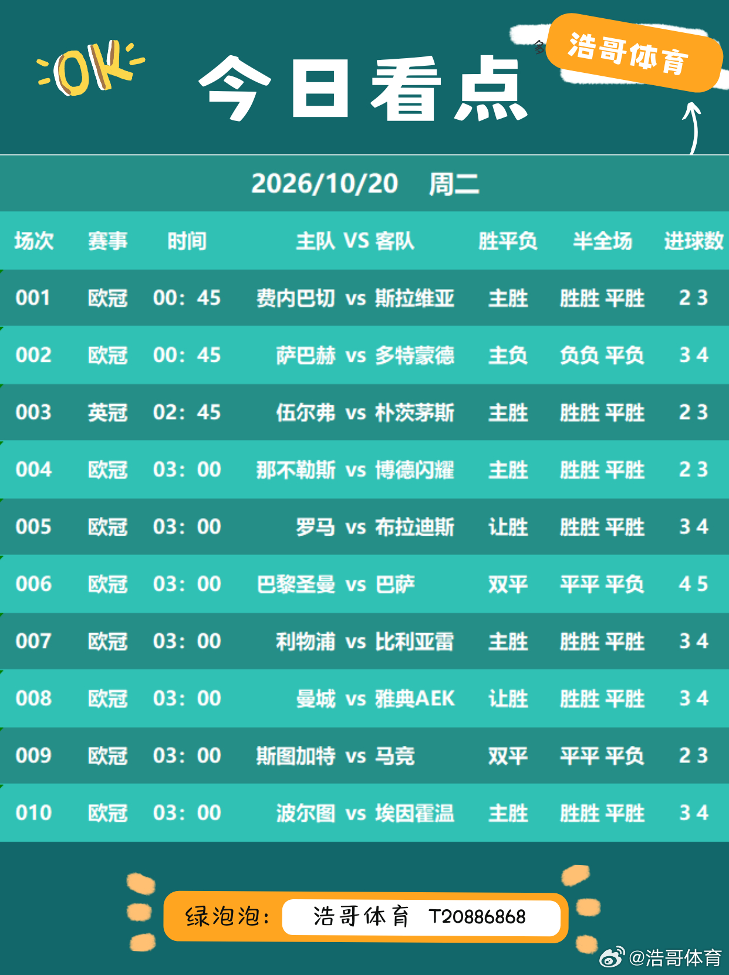
Task: Click match number 002
Action: tap(33, 355)
